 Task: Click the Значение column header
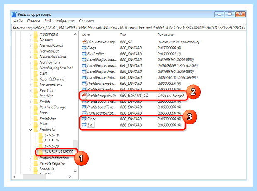pos(165,35)
